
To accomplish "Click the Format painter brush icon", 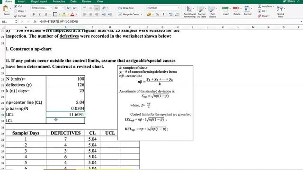I will pos(16,16).
